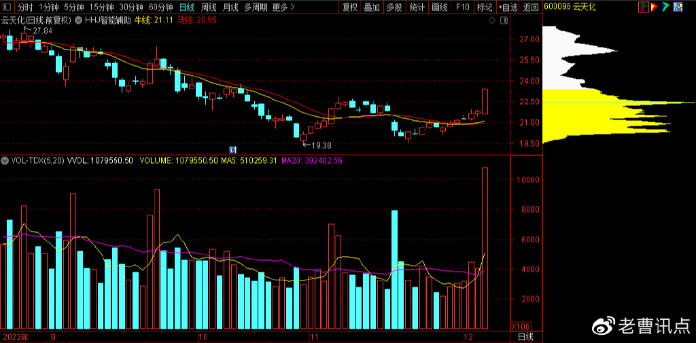This screenshot has width=696, height=343.
Task: Click the +自选 add to watchlist button
Action: 507,7
